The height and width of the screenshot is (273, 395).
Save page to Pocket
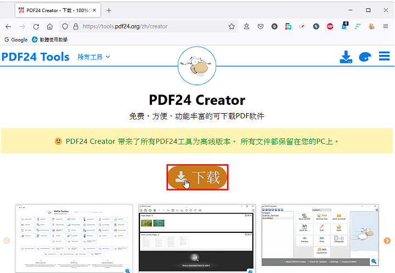[x=261, y=26]
